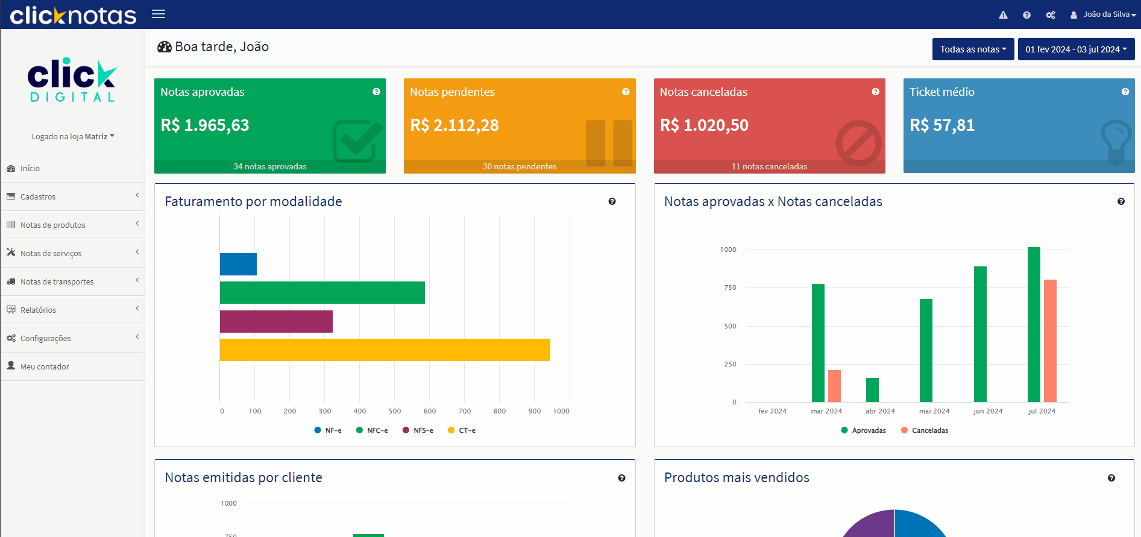Expand the Configurações chevron
The image size is (1141, 537).
(137, 336)
